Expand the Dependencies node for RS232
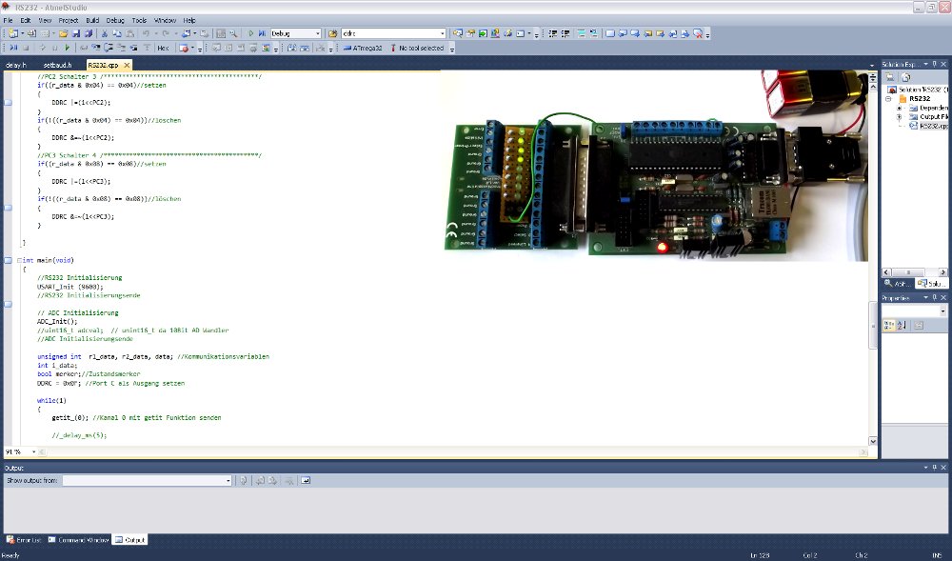This screenshot has width=952, height=561. (x=899, y=109)
